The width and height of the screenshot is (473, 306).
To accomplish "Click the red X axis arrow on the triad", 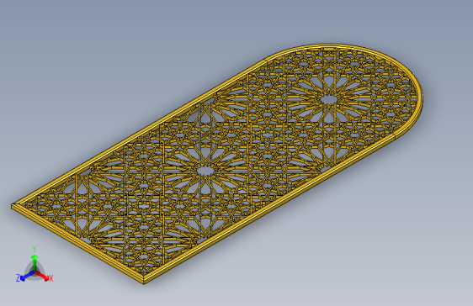I will 42,276.
